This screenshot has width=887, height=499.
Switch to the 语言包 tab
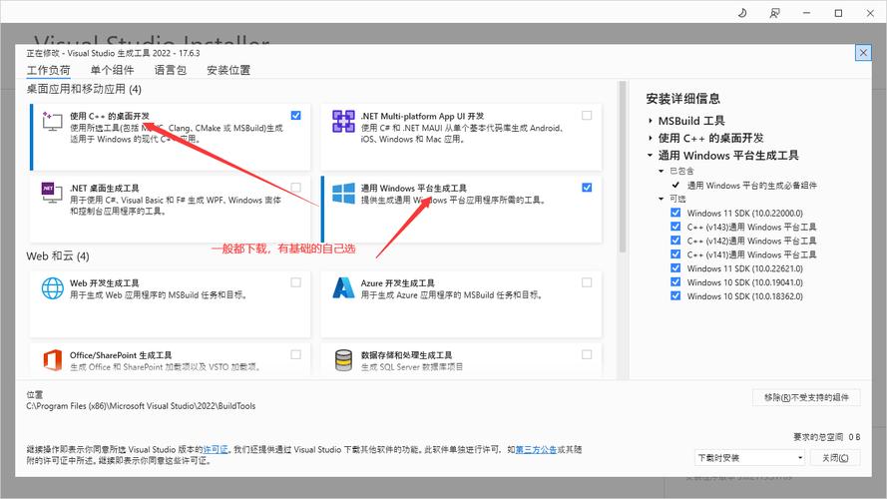pos(171,70)
